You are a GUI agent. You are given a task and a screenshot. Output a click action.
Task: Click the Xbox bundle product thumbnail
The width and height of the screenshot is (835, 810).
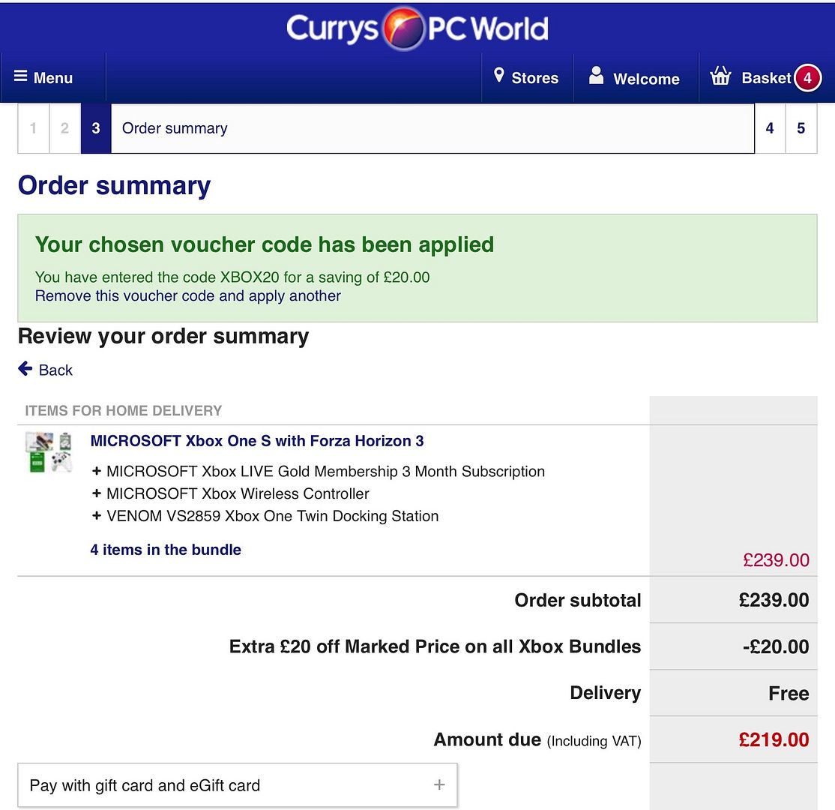coord(49,452)
